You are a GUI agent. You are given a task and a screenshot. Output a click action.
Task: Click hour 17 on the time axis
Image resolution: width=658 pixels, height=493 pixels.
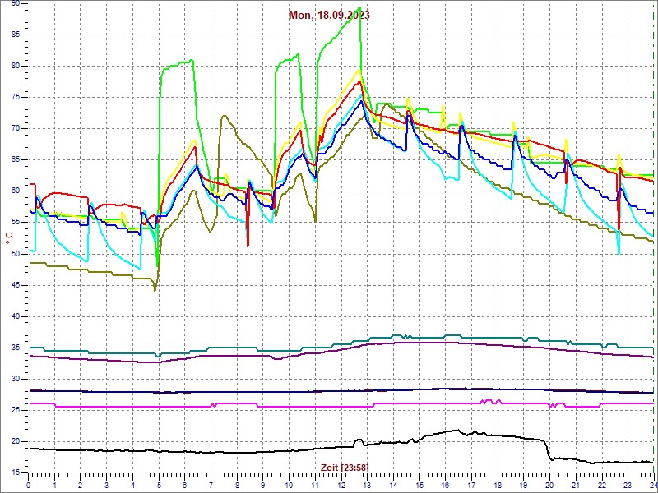tap(471, 485)
